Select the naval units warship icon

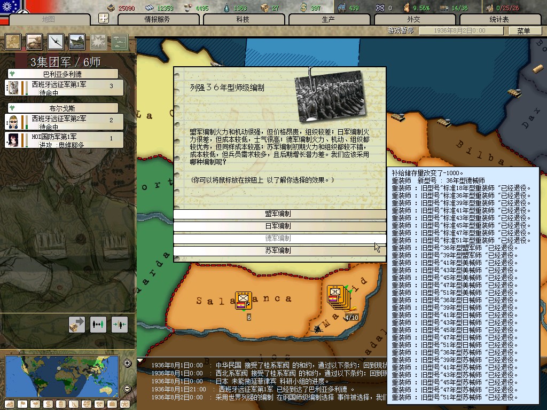(x=77, y=42)
